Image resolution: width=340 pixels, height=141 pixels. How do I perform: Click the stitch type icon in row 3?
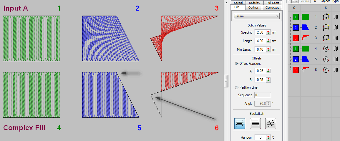click(336, 38)
